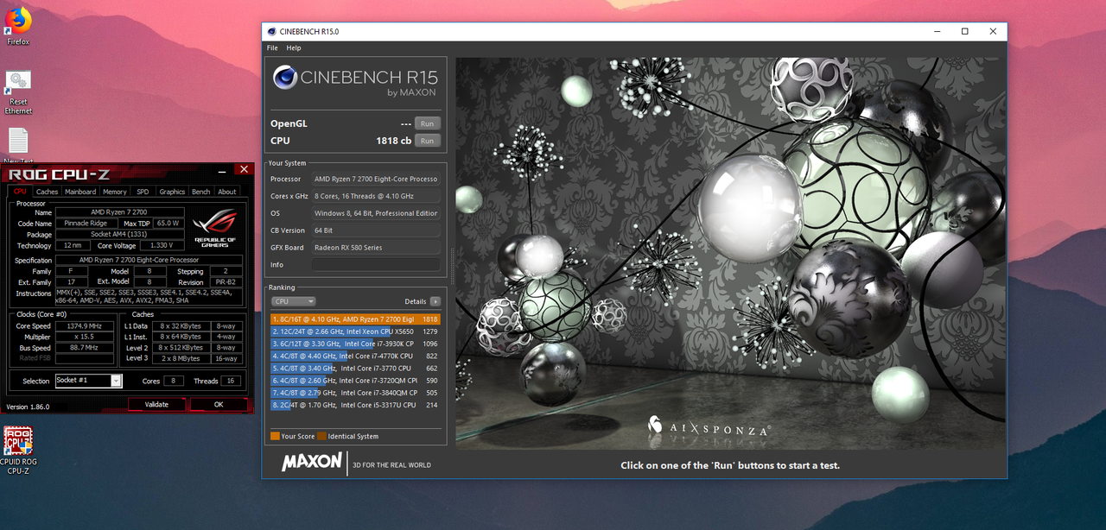Open the Help menu in Cinebench
Viewport: 1106px width, 530px height.
294,47
